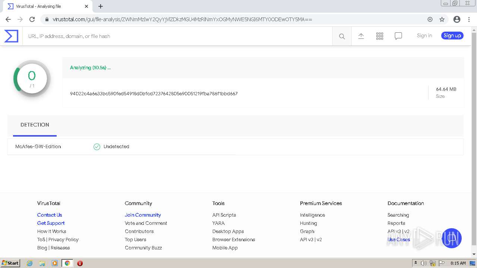Click Chrome icon in taskbar

coord(67,263)
